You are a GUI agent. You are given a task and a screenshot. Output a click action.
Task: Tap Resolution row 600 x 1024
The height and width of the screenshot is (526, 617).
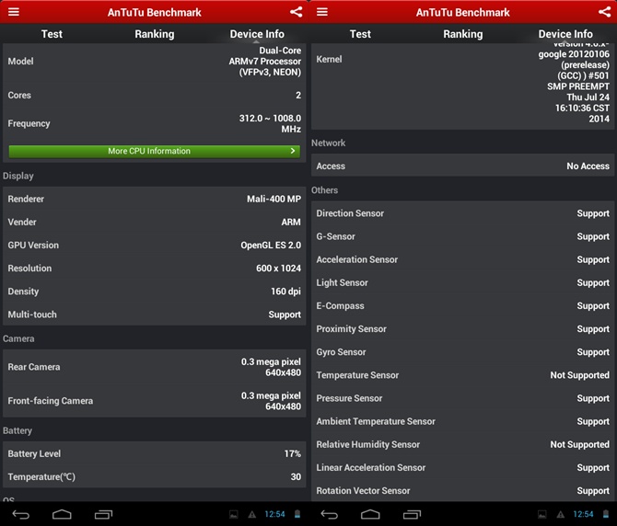point(155,269)
